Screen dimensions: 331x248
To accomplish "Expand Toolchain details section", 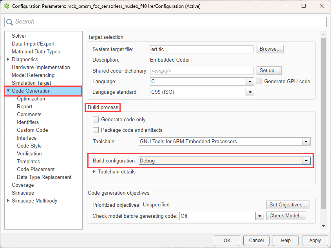I will tap(94, 171).
